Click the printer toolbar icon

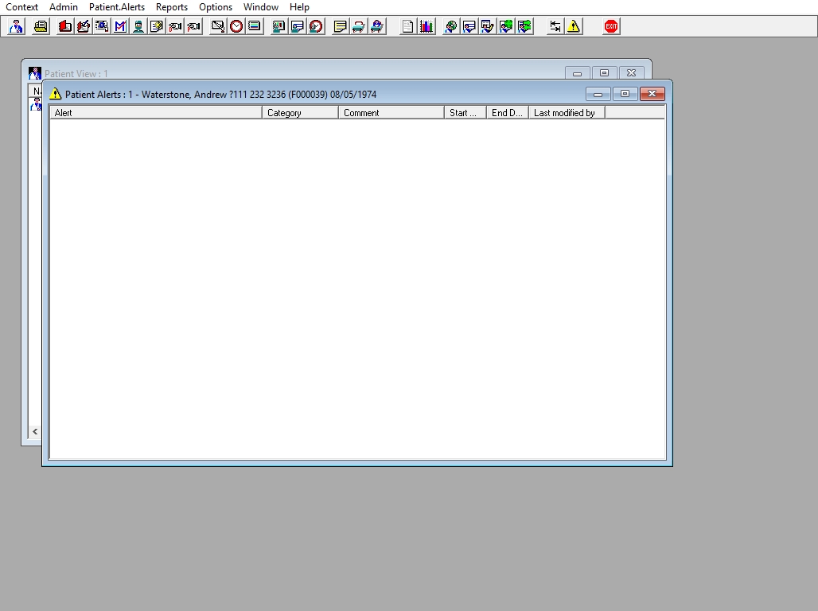pos(40,26)
